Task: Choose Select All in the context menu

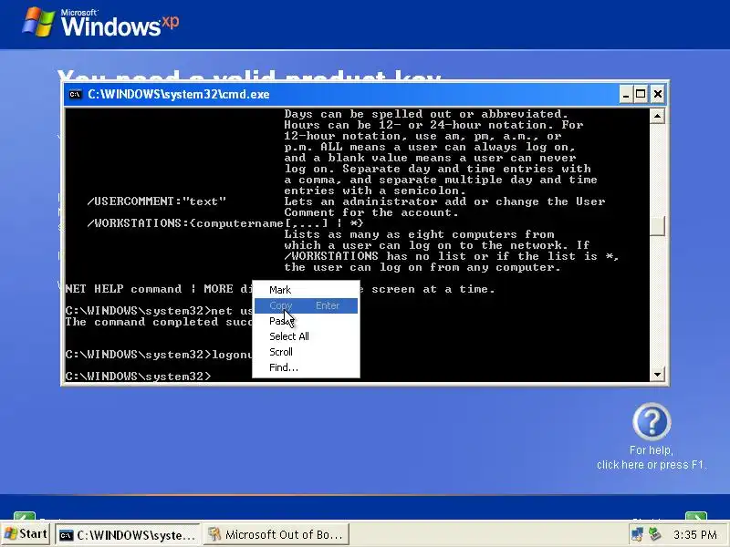Action: point(306,336)
